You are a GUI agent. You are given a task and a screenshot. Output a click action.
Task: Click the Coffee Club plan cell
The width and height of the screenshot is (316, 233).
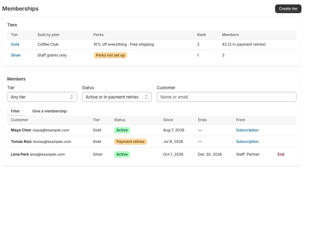pos(48,44)
